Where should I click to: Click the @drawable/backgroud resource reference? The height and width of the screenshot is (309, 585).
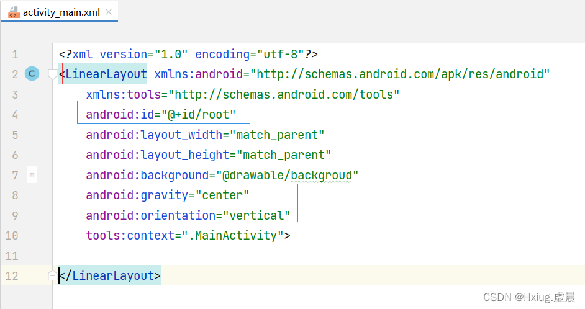[288, 175]
